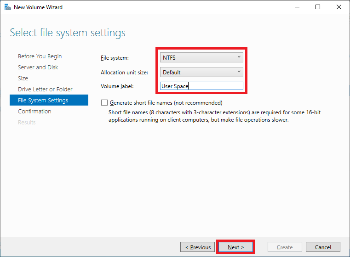Select the Server and Disk step
Viewport: 350px width, 257px height.
tap(38, 67)
